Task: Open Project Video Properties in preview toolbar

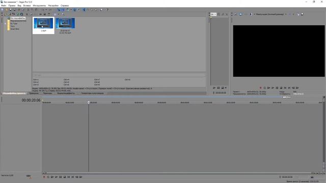Action: coord(235,14)
